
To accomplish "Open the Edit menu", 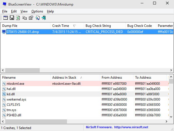I will click(14, 11).
